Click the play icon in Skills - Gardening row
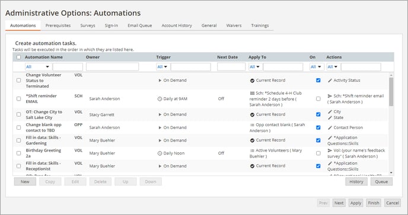The width and height of the screenshot is (408, 215). (160, 140)
